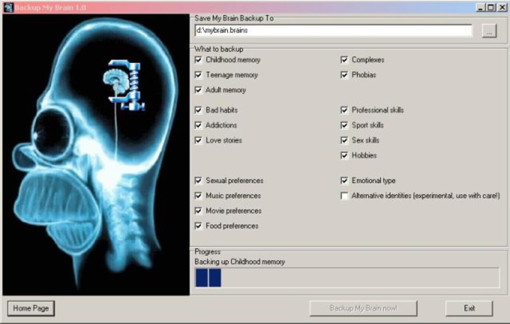Screen dimensions: 510x324
Task: Uncheck the Childhood memory checkbox
Action: [x=198, y=60]
